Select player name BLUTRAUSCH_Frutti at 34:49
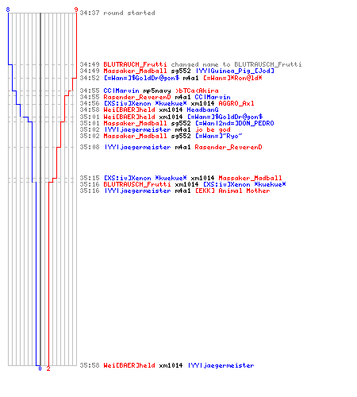Viewport: 357px width, 397px height. point(268,64)
